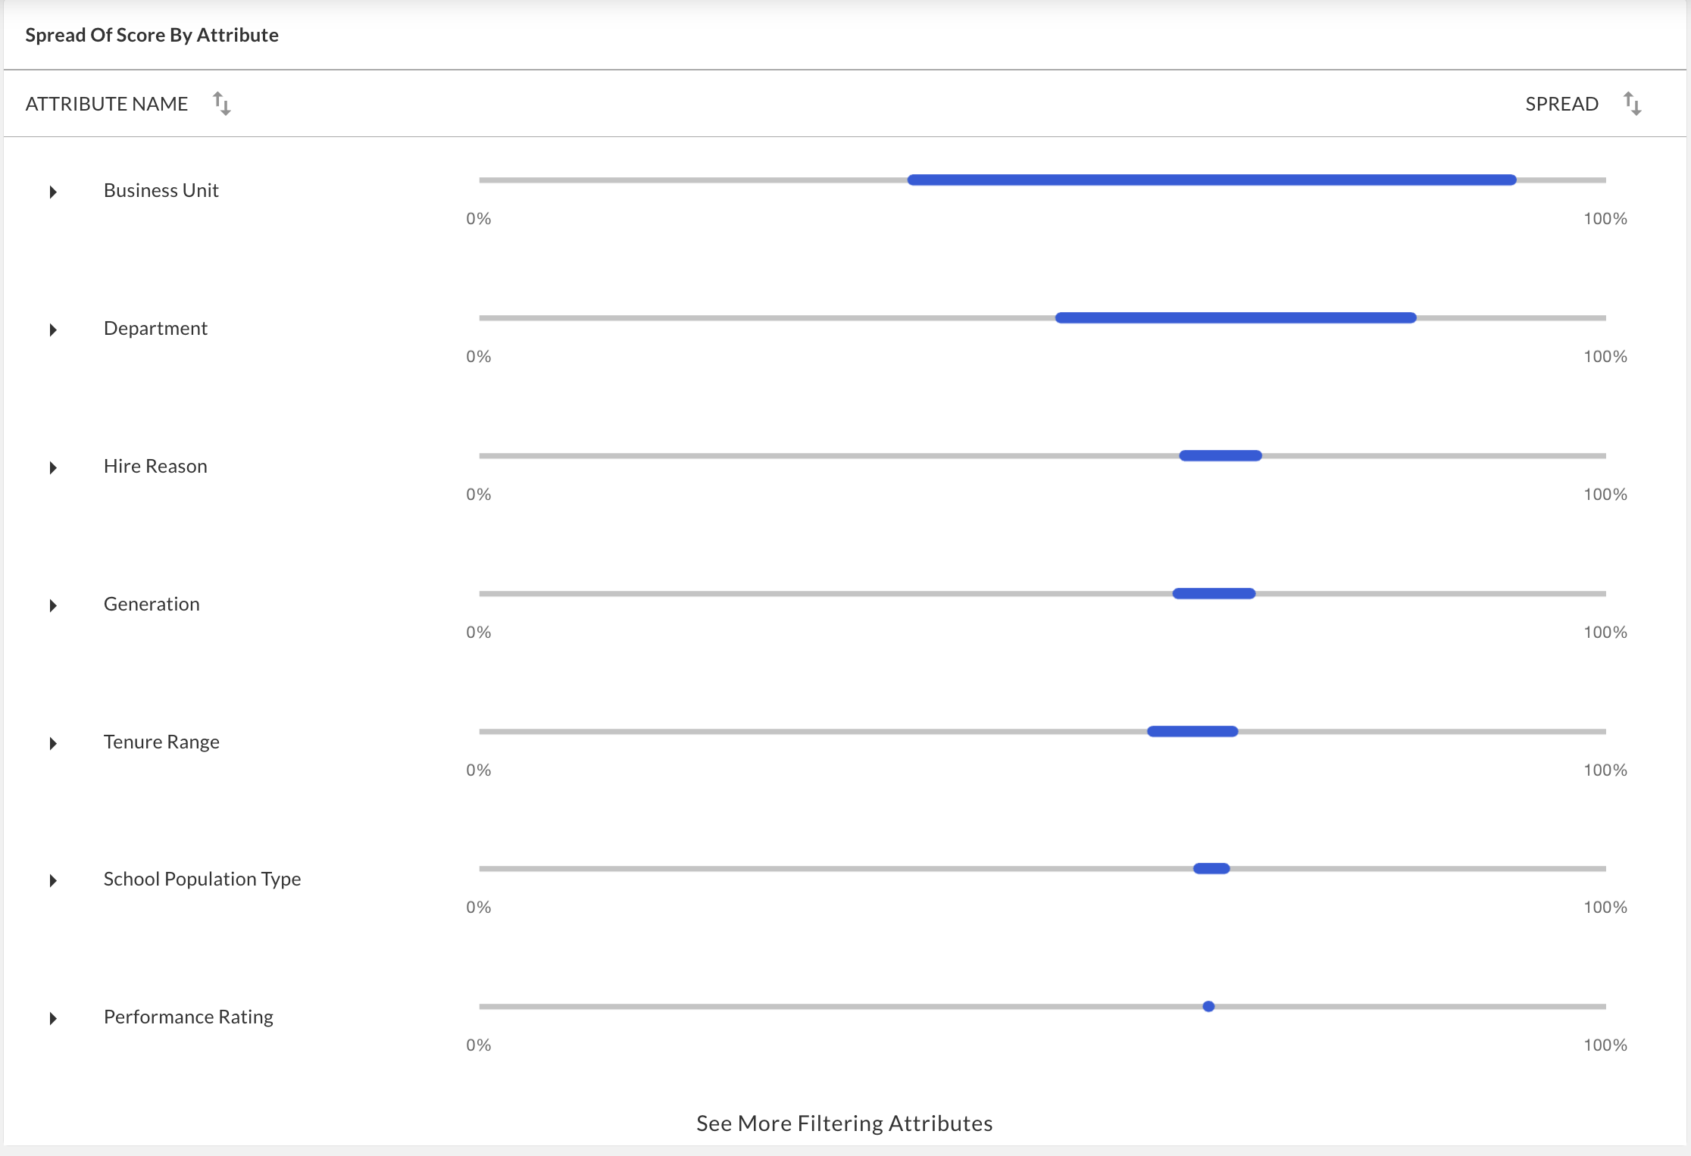The width and height of the screenshot is (1691, 1156).
Task: Click the School Population Type spread bar
Action: point(1211,868)
